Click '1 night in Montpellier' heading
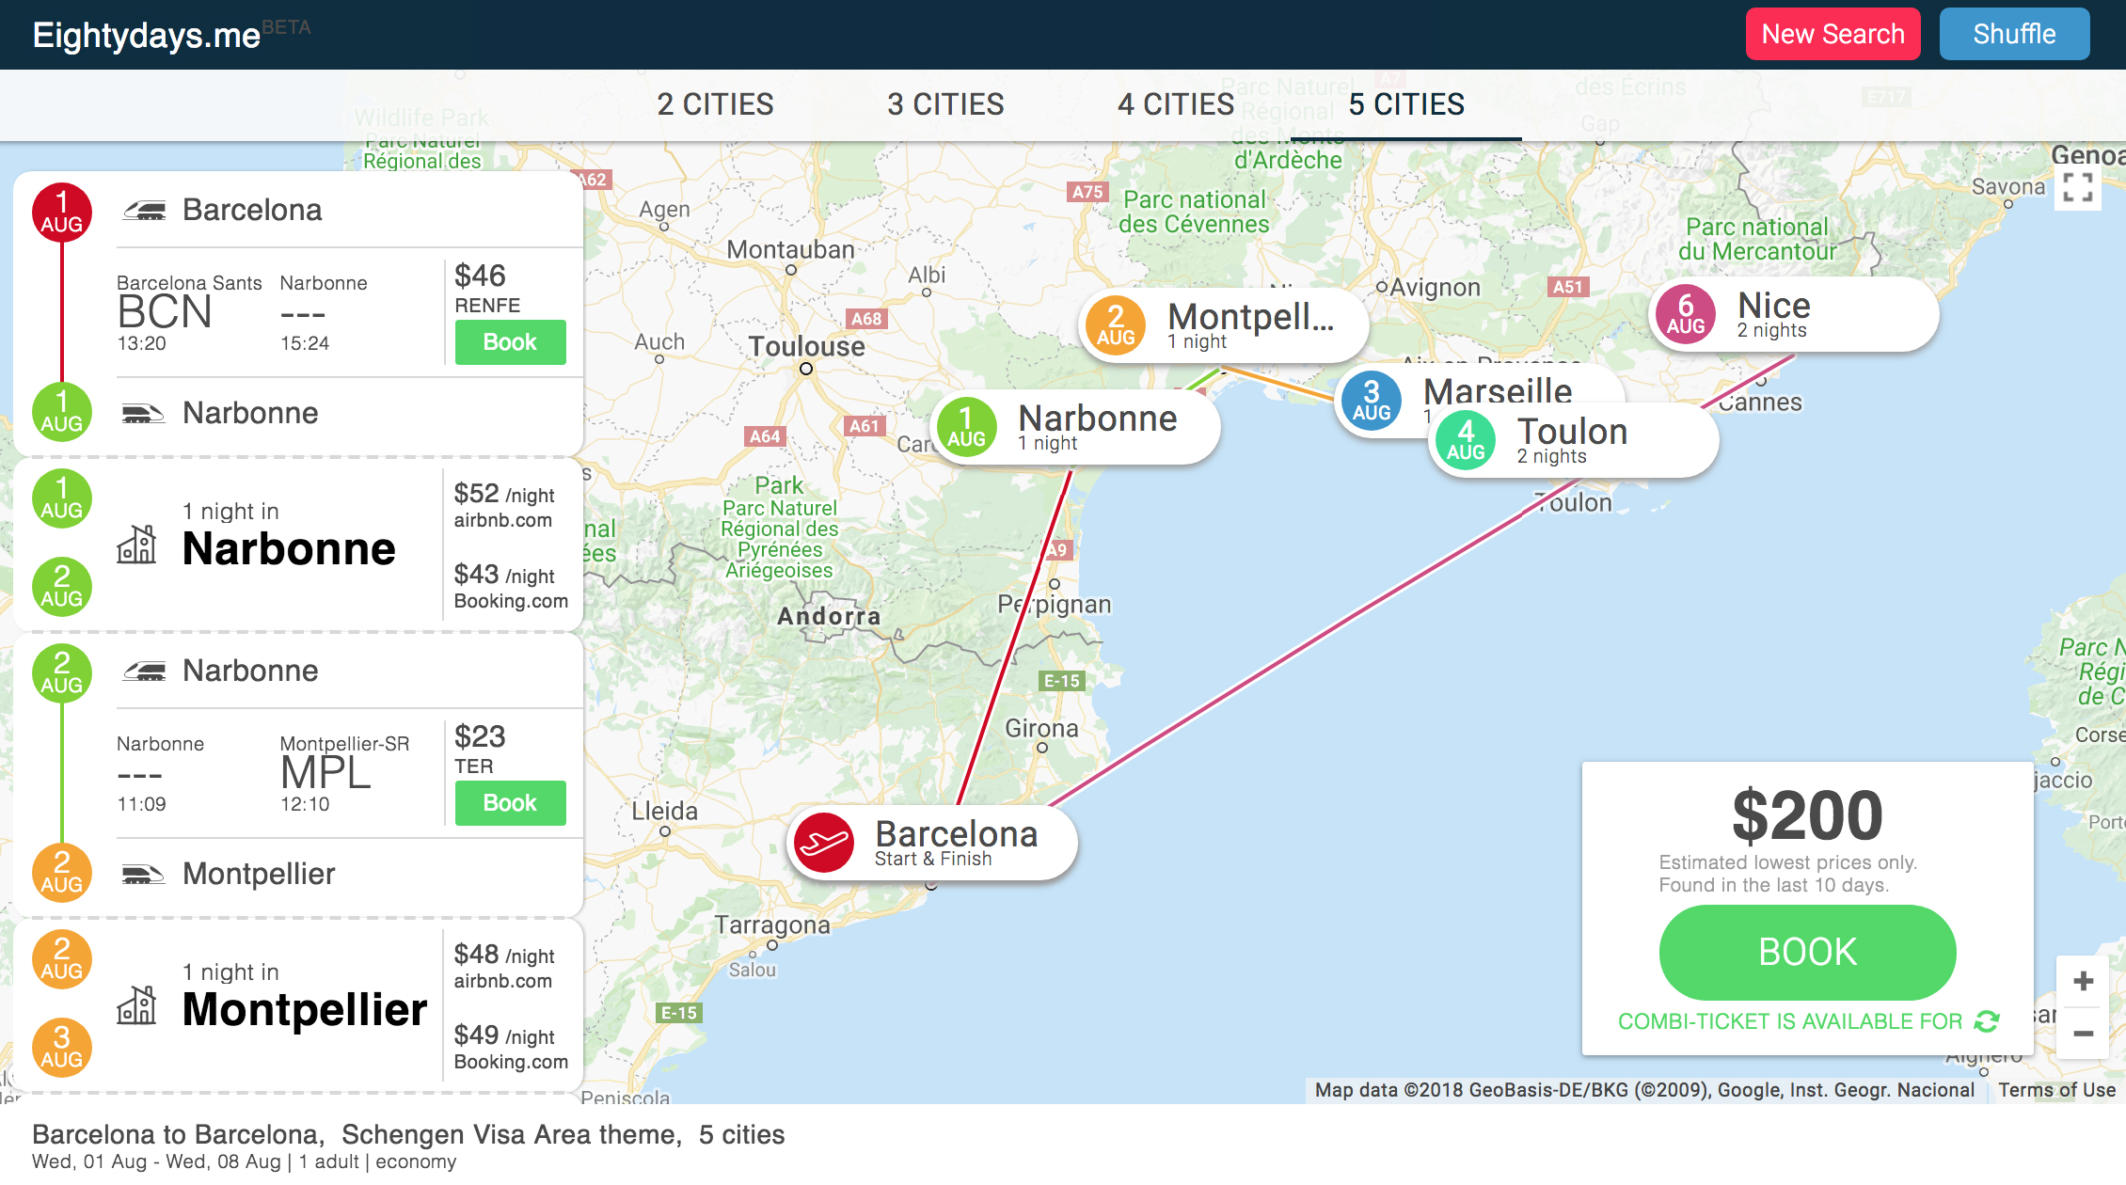 pos(305,997)
